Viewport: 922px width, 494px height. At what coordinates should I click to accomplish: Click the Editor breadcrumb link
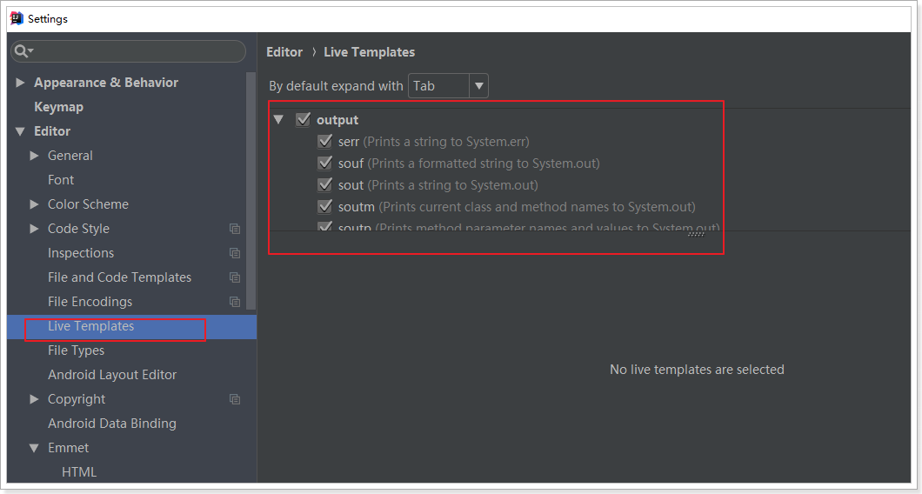pos(284,52)
